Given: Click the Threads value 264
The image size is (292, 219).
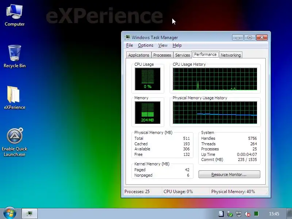Looking at the screenshot, I should tap(254, 144).
